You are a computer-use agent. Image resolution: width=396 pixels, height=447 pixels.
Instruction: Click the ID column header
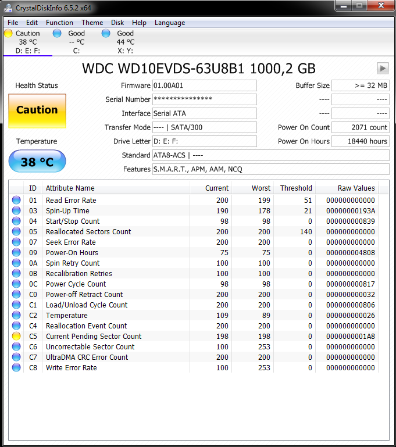click(x=33, y=188)
